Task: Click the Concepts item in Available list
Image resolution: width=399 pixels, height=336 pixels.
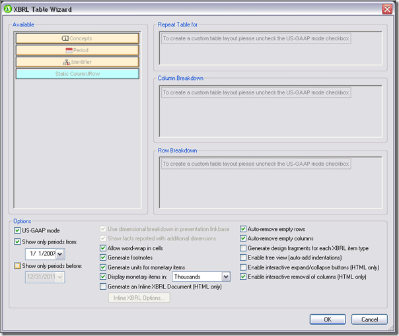Action: 77,38
